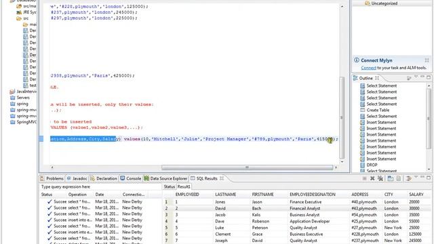
Task: Click the Create Table icon in Outline
Action: coord(362,110)
